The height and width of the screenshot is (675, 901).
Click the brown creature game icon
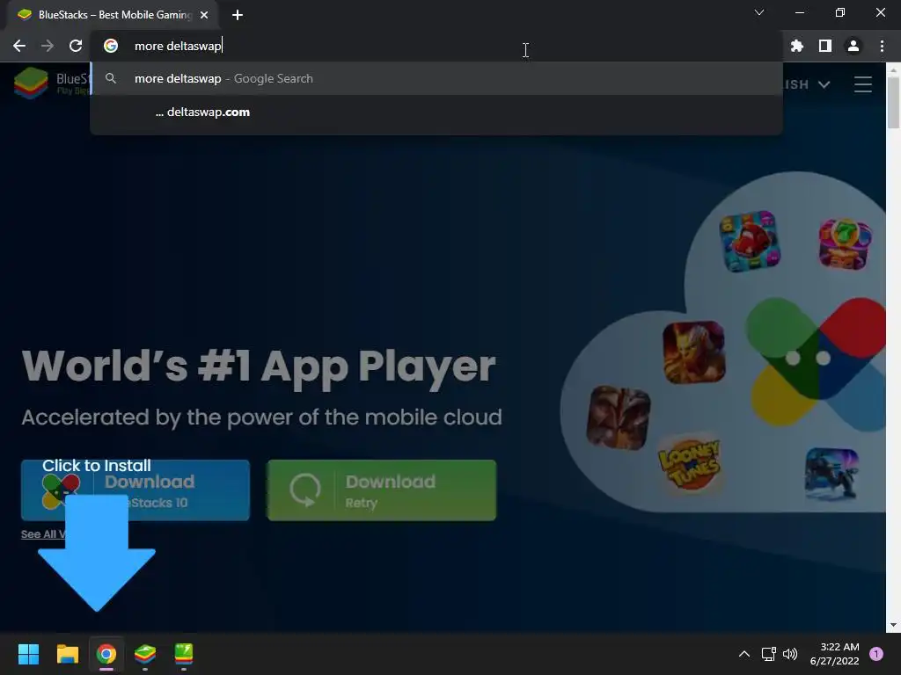(619, 417)
